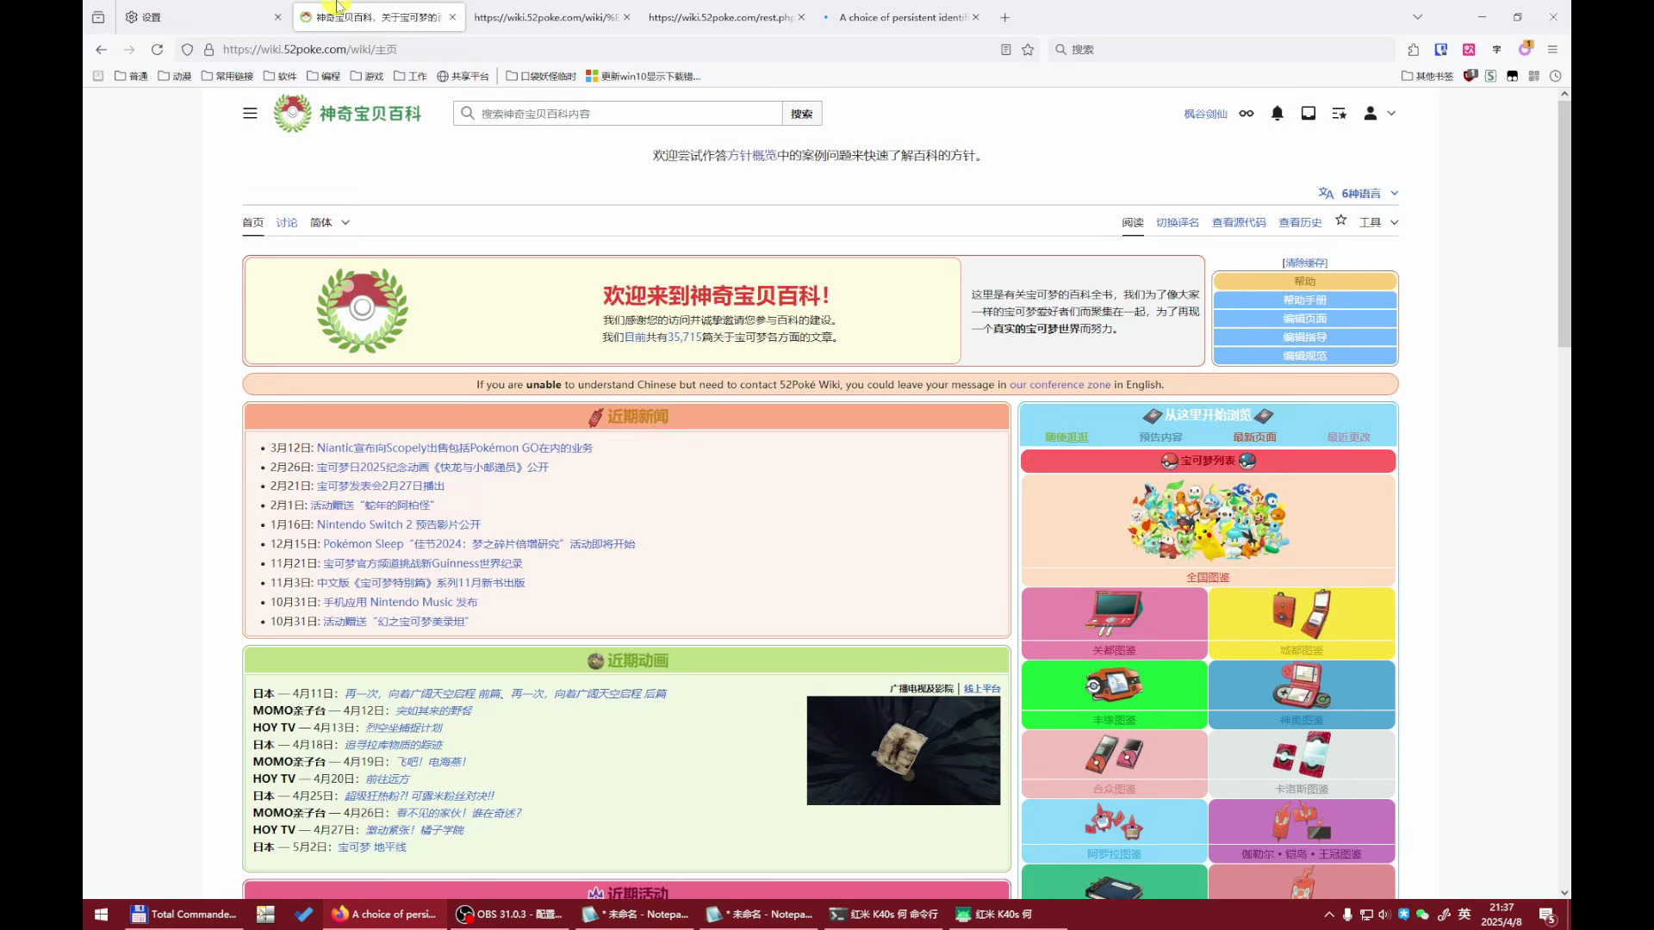Open the 编程 bookmarks folder
Viewport: 1654px width, 930px height.
click(x=324, y=76)
